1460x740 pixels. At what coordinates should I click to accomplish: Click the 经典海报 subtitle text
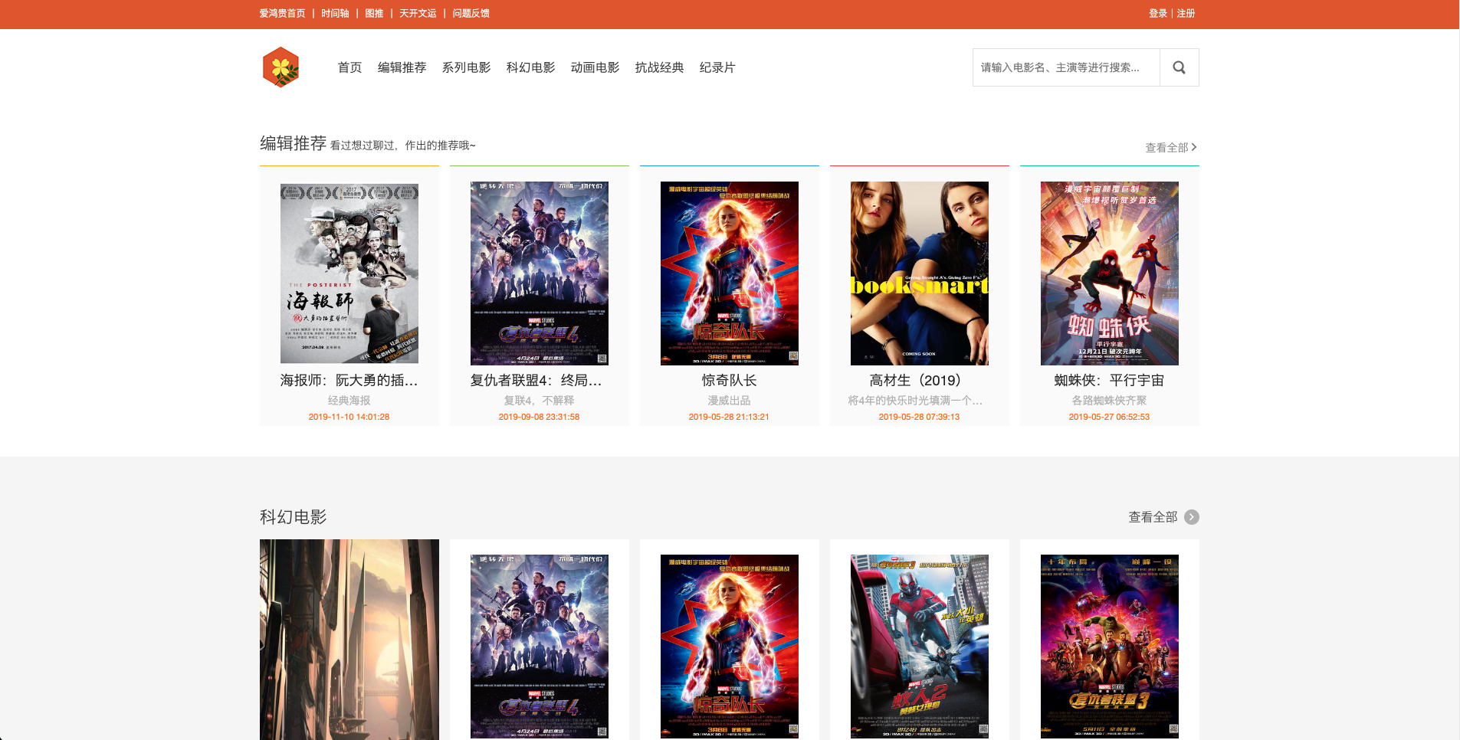coord(349,400)
